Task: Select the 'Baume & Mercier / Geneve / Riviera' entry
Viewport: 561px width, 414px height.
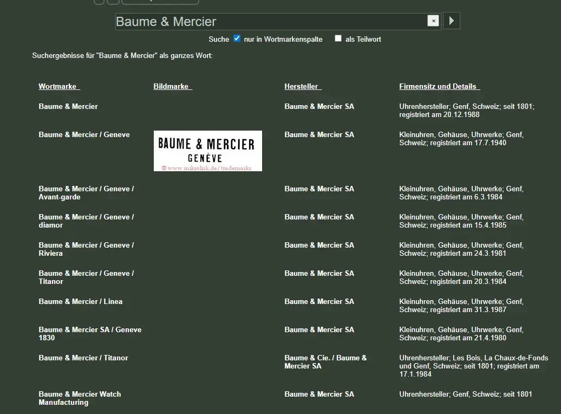Action: (x=86, y=249)
